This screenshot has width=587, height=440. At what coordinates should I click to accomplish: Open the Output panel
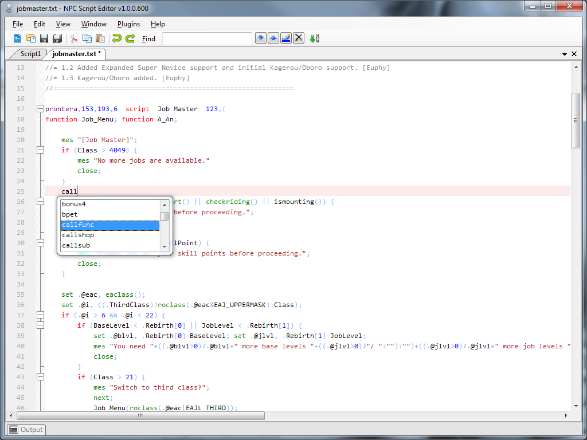click(x=26, y=430)
